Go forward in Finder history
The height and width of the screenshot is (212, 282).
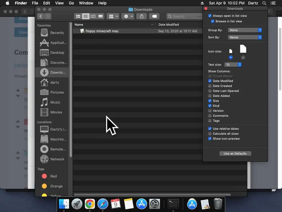[x=48, y=16]
